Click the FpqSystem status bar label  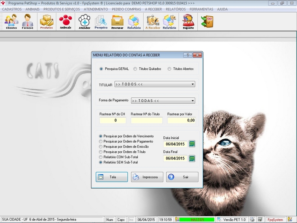275,219
